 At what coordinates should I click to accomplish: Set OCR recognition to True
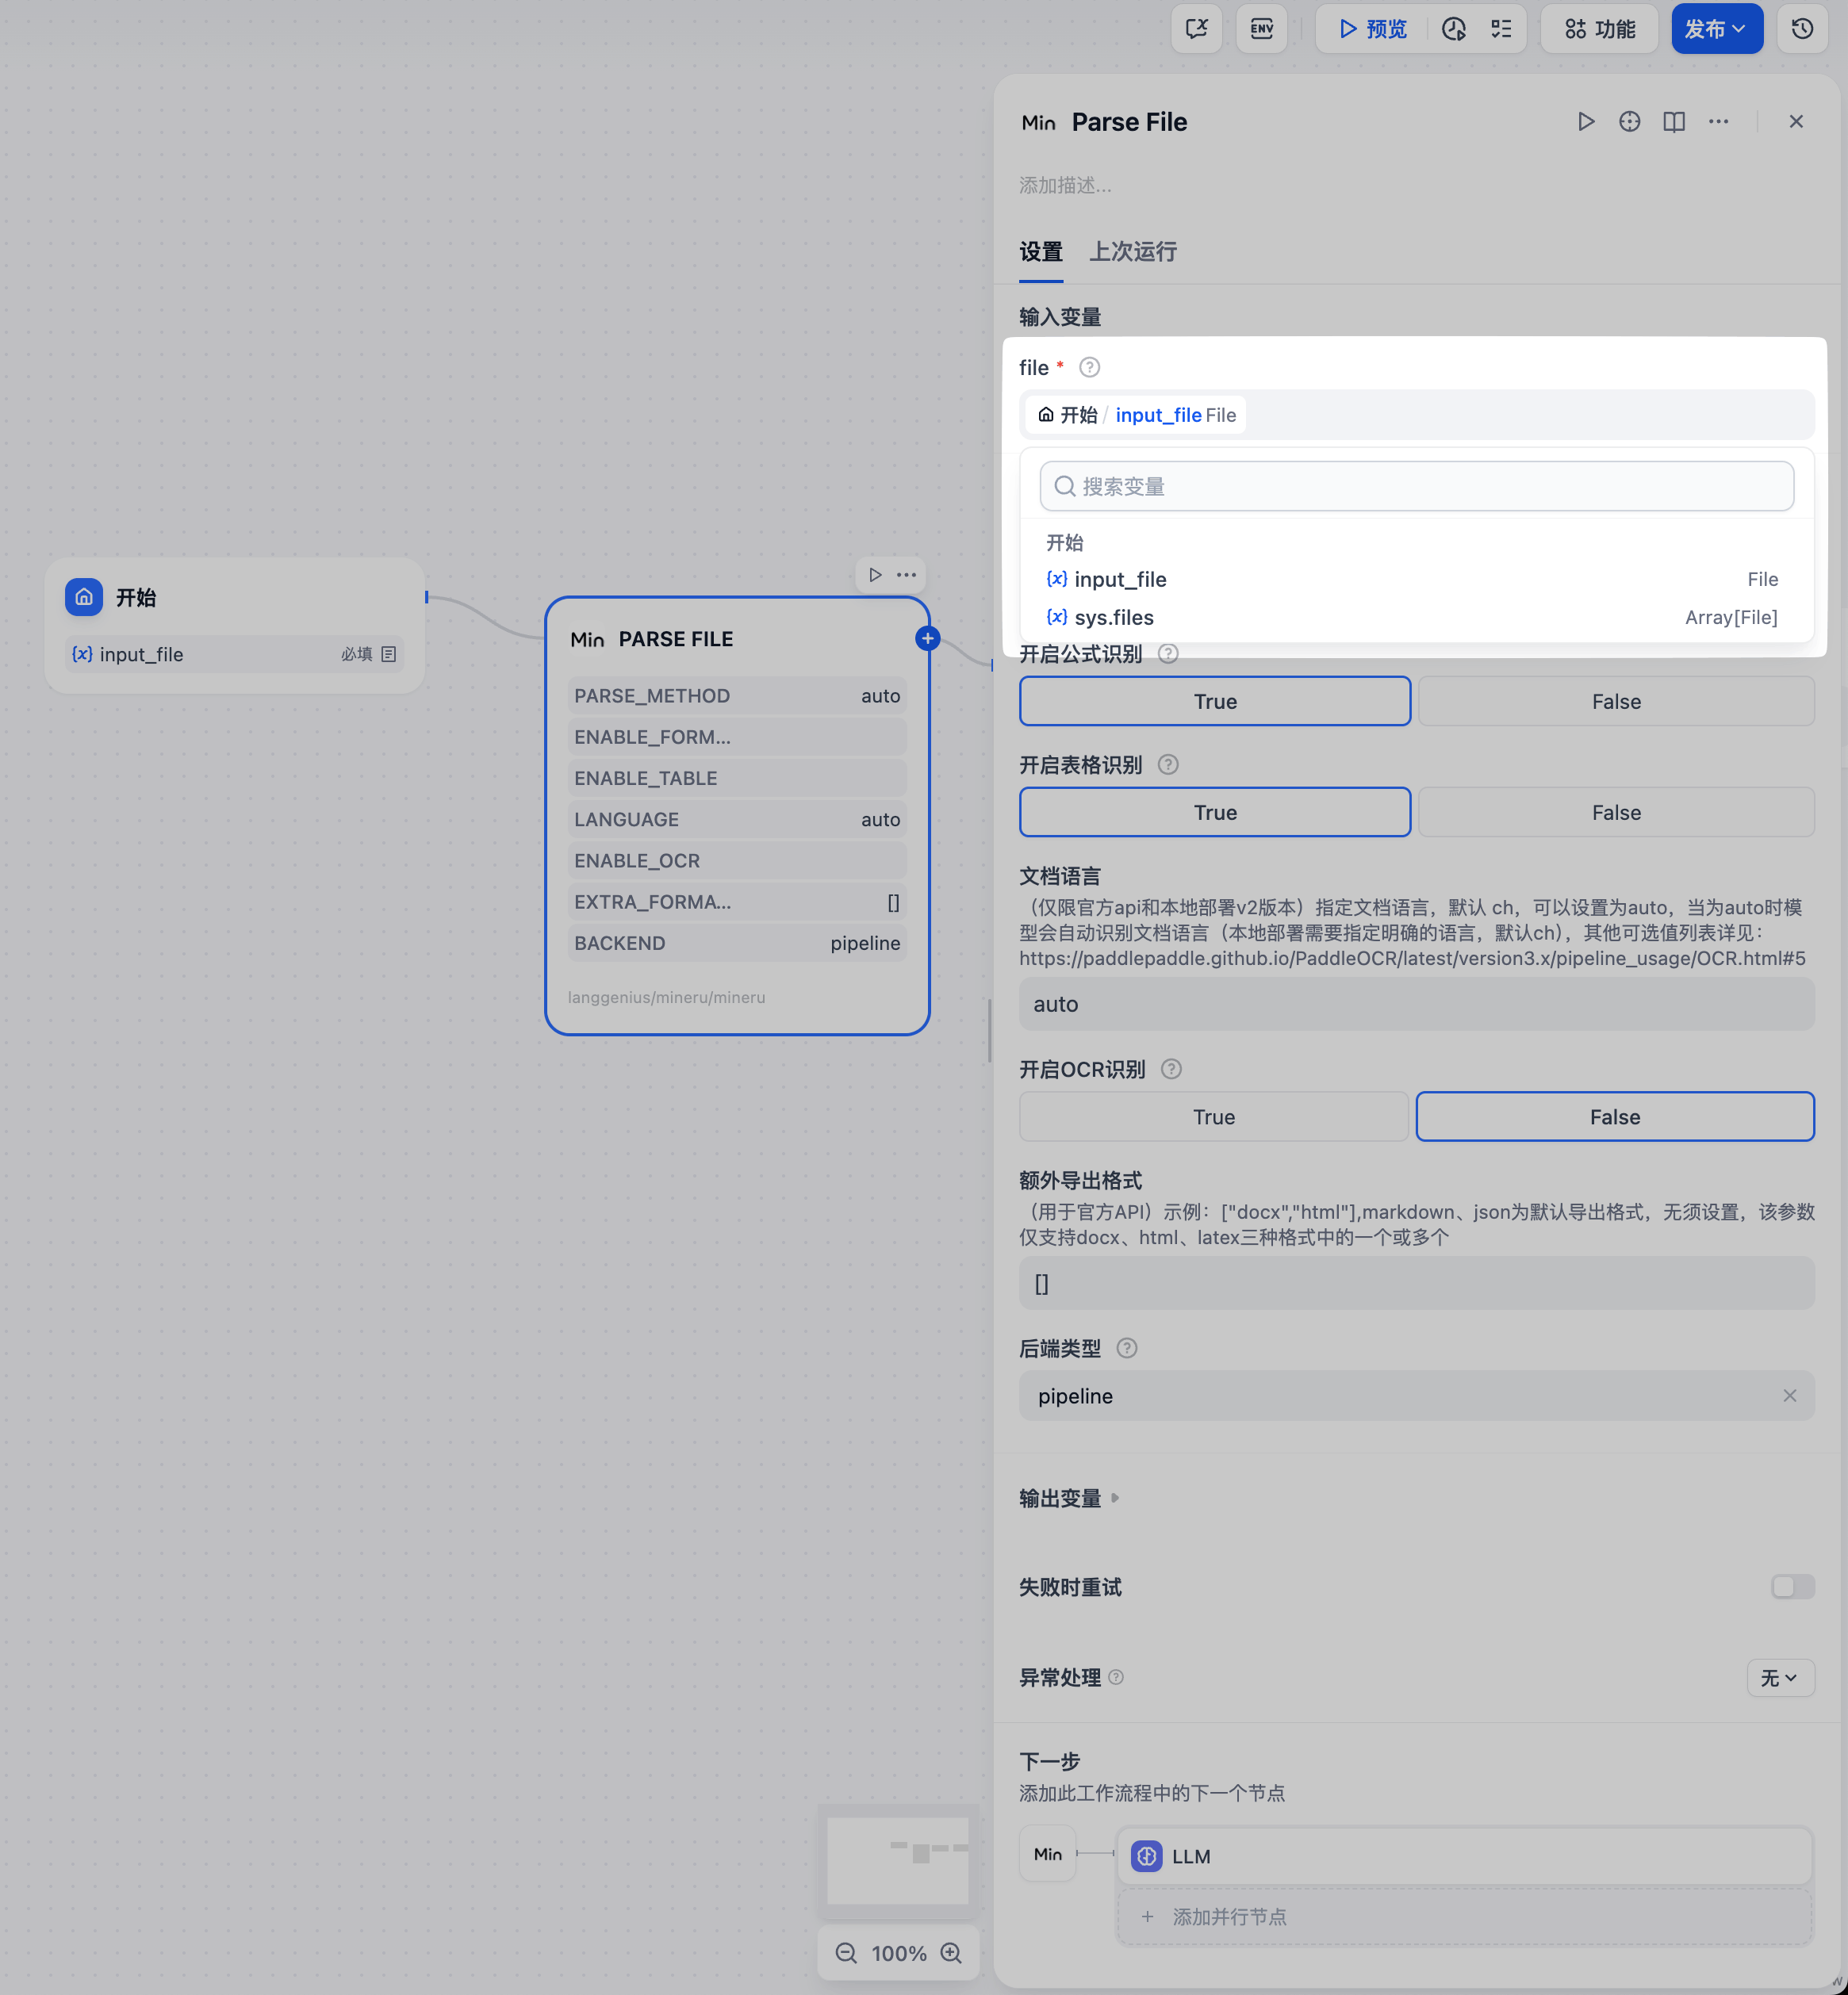[1213, 1116]
